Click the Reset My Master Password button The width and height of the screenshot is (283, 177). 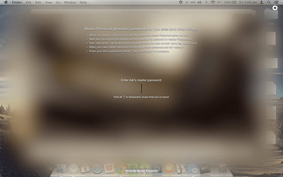[x=141, y=171]
